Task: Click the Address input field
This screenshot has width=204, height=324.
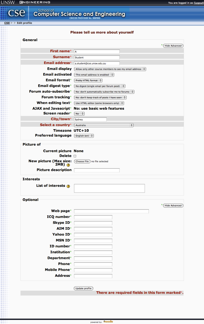Action: pos(93,276)
